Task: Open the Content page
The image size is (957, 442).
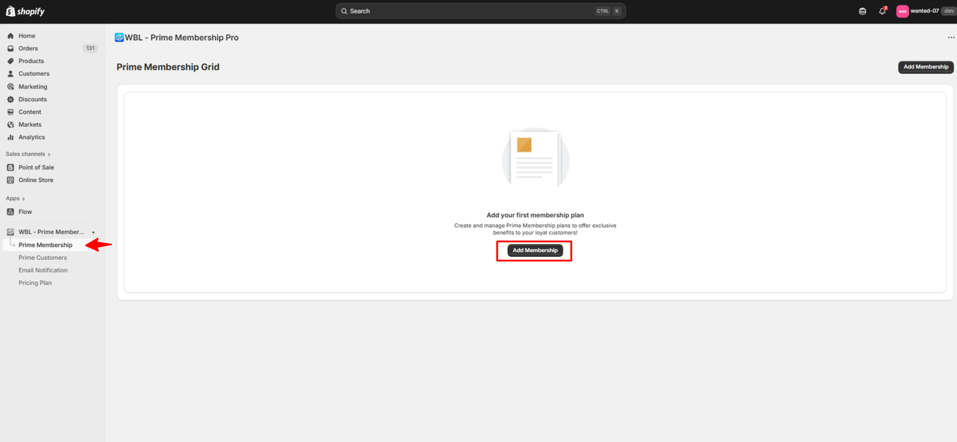Action: pos(30,112)
